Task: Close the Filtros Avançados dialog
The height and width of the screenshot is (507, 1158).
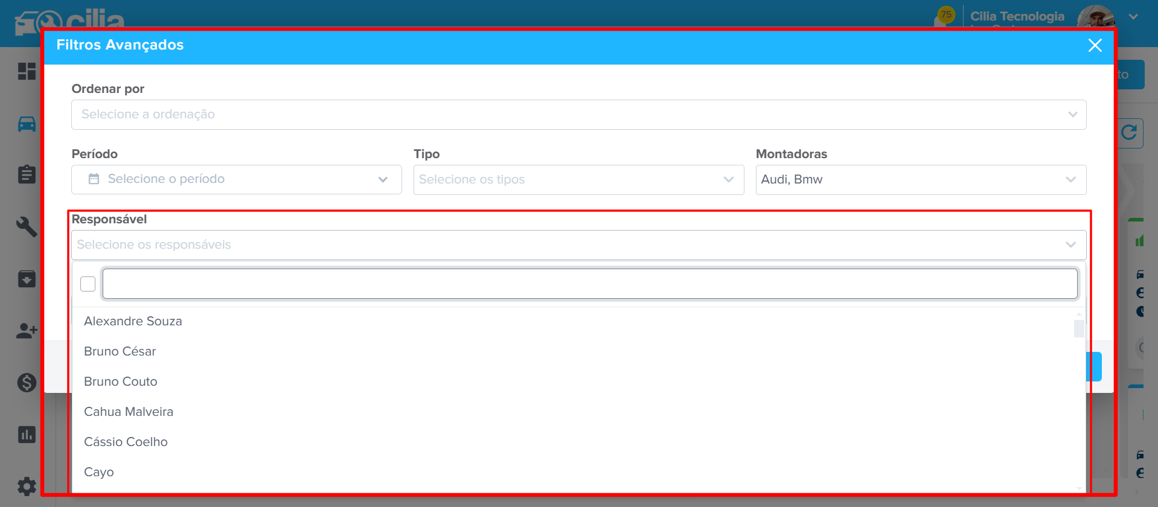Action: 1095,45
